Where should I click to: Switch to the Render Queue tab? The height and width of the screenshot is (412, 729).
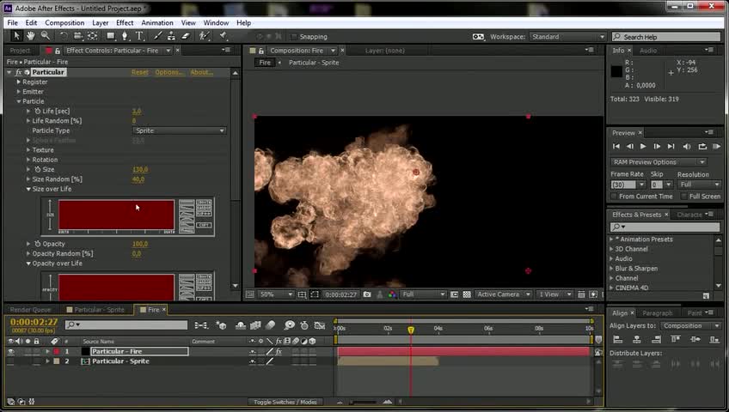click(30, 309)
